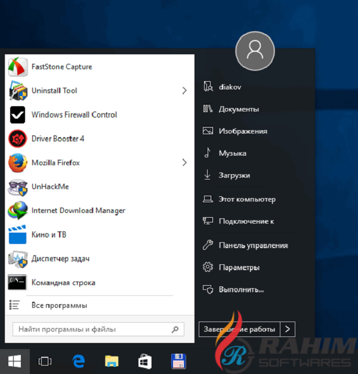
Task: Click the Mozilla Firefox icon
Action: [17, 163]
